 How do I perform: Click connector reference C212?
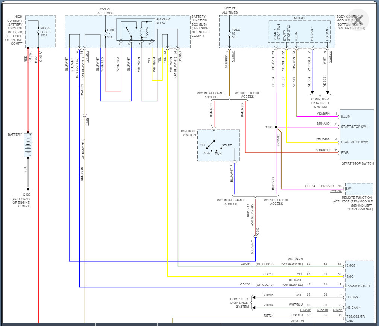click(x=258, y=231)
